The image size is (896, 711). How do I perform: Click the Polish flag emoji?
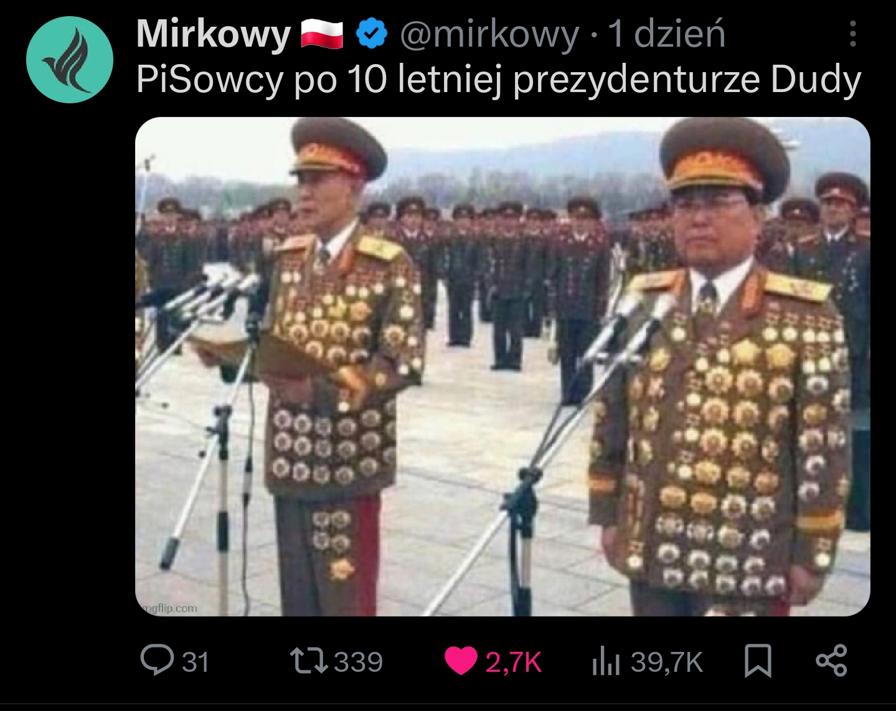click(323, 34)
